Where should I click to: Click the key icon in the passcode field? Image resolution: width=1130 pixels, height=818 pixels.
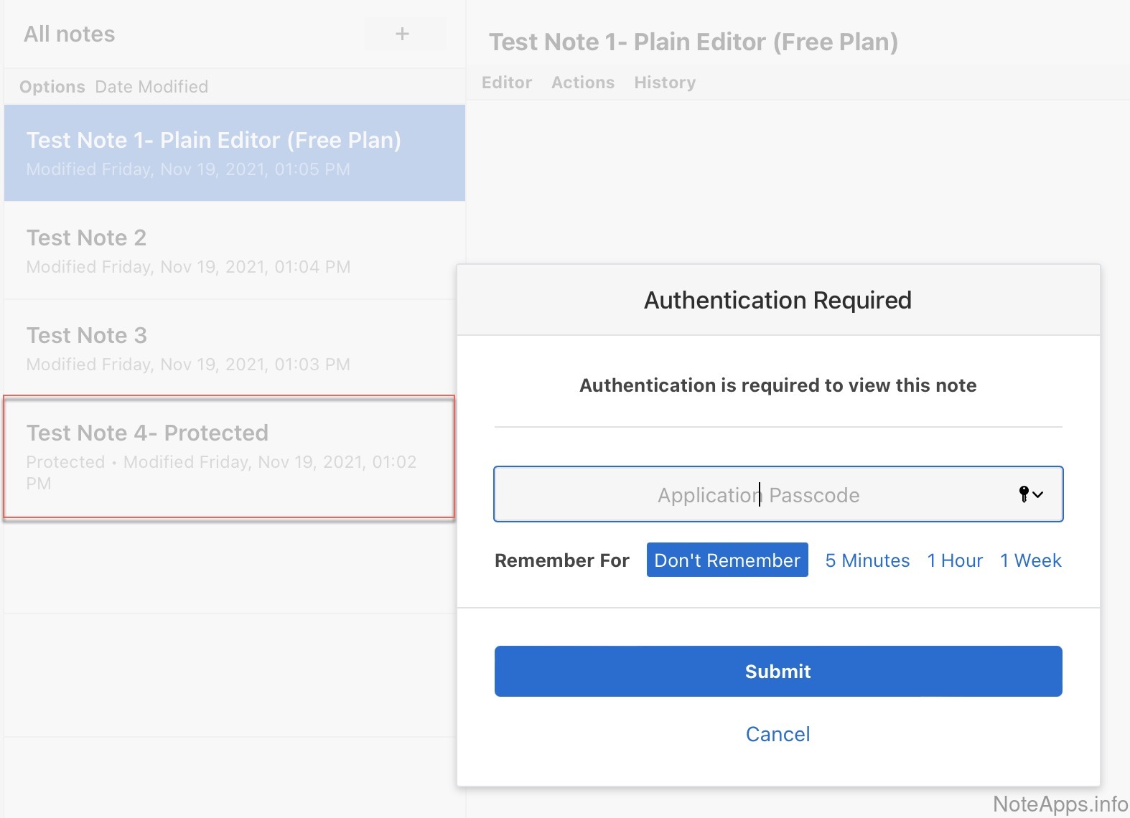pos(1023,494)
